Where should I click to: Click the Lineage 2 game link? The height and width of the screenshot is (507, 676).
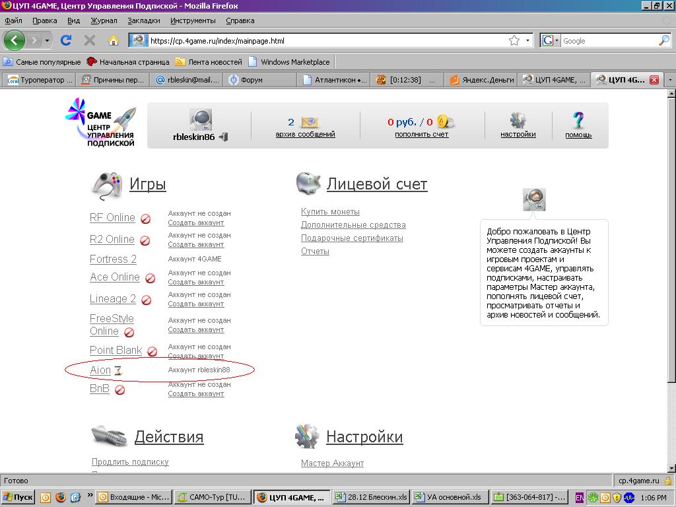[x=113, y=299]
